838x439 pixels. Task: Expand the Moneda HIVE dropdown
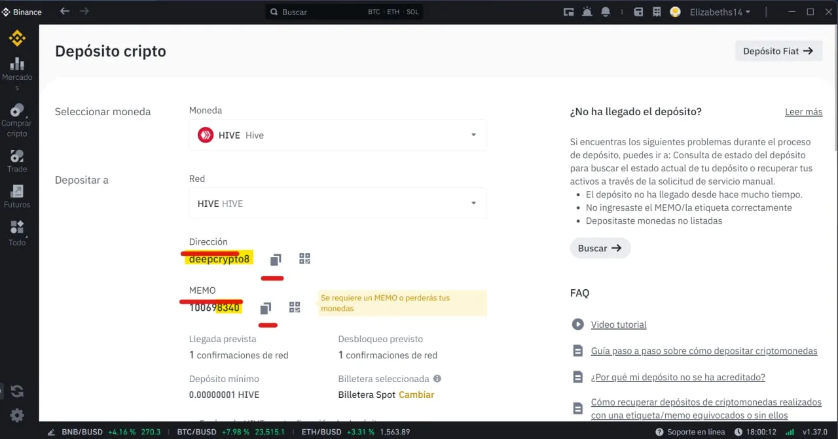point(338,135)
